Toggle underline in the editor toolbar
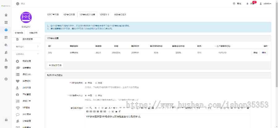 pos(103,108)
